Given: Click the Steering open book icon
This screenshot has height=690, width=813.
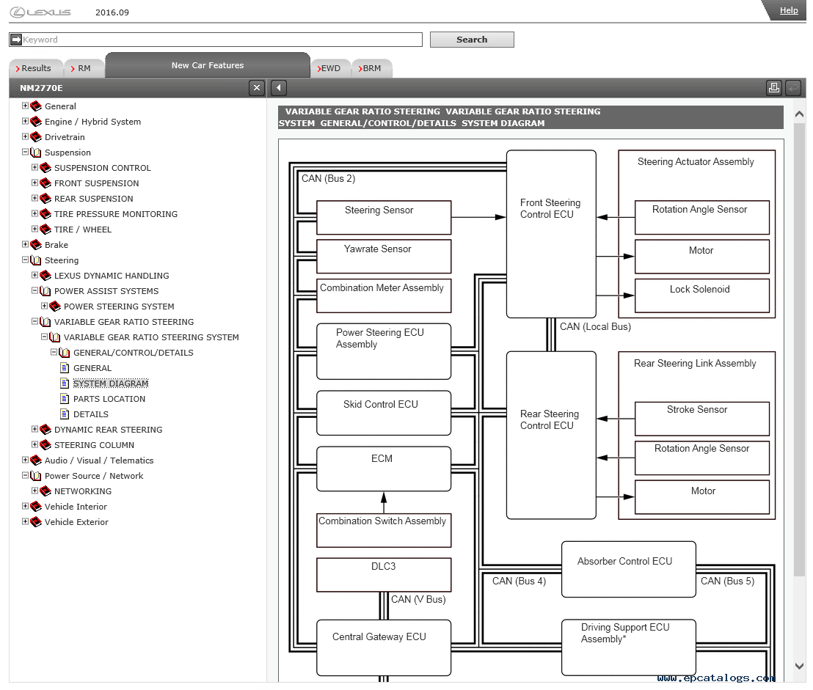Looking at the screenshot, I should [36, 260].
